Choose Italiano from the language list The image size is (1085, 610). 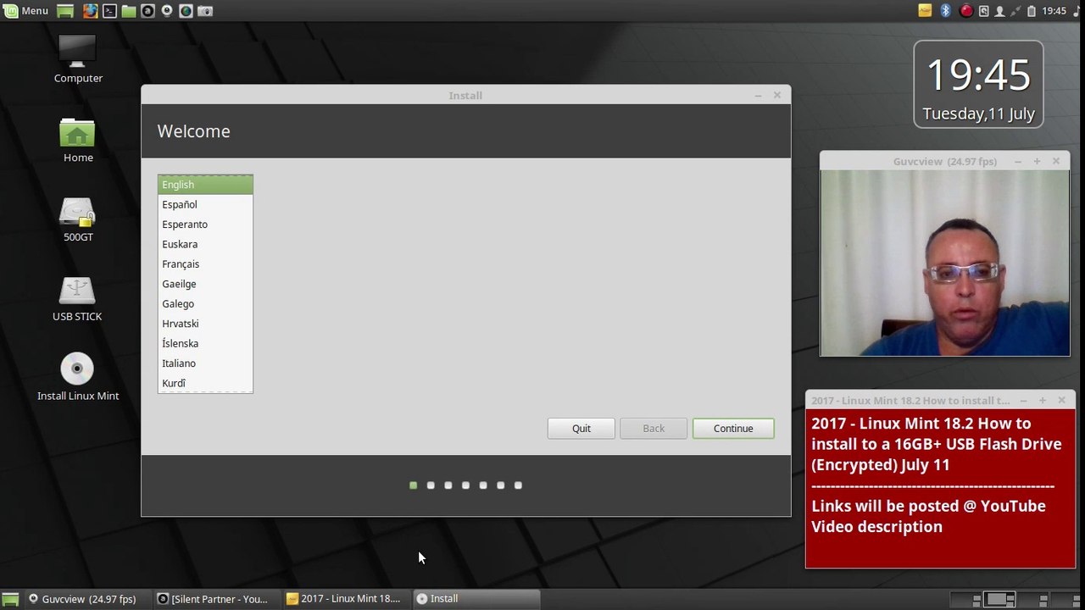[x=205, y=363]
